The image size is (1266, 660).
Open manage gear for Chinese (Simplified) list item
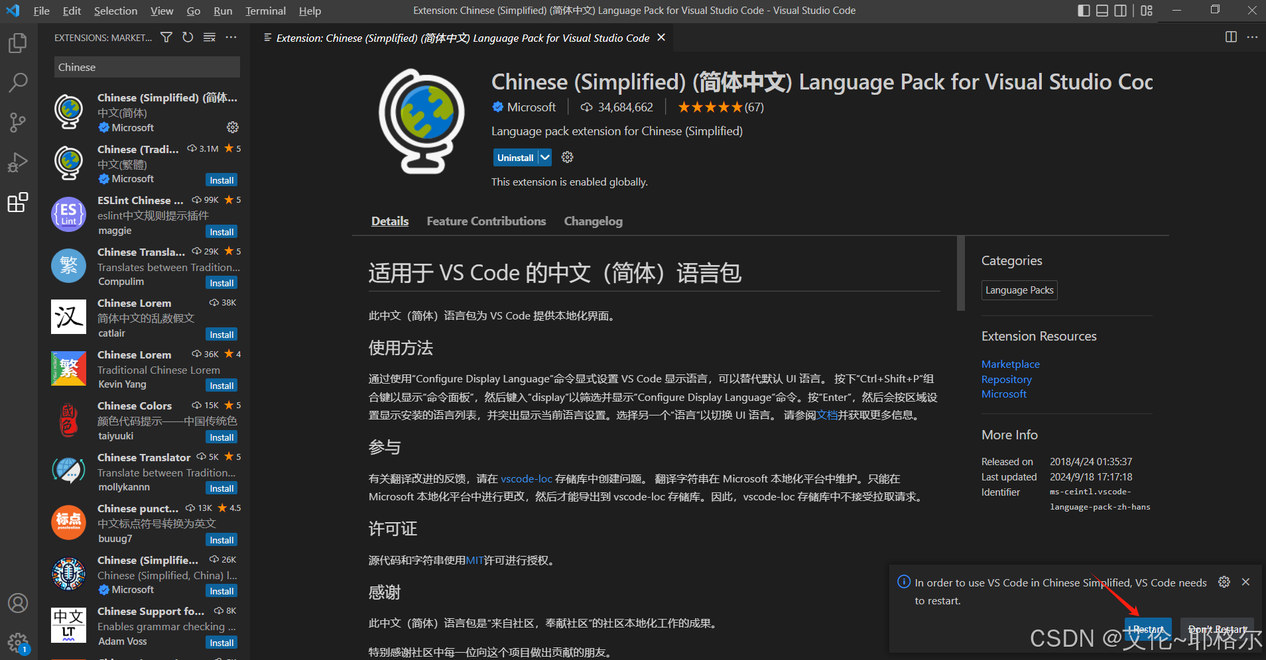233,127
